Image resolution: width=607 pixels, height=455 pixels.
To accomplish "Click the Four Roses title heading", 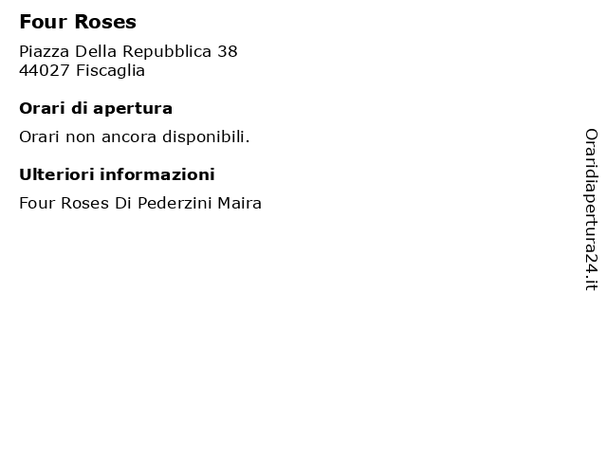I will tap(78, 22).
